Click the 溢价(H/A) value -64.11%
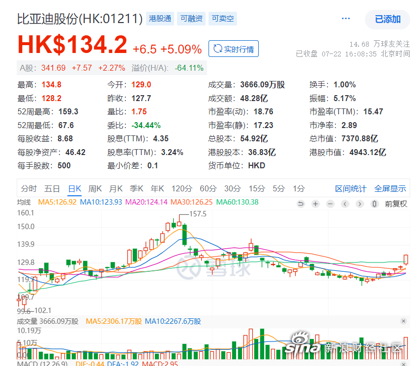This screenshot has width=420, height=366. click(x=189, y=68)
